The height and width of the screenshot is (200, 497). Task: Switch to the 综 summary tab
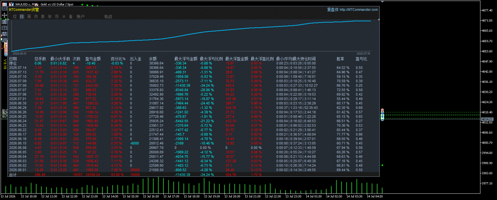coord(15,17)
